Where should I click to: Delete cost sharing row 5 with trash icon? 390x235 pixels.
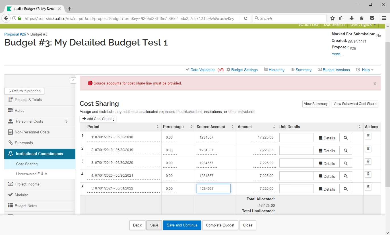coord(368,187)
